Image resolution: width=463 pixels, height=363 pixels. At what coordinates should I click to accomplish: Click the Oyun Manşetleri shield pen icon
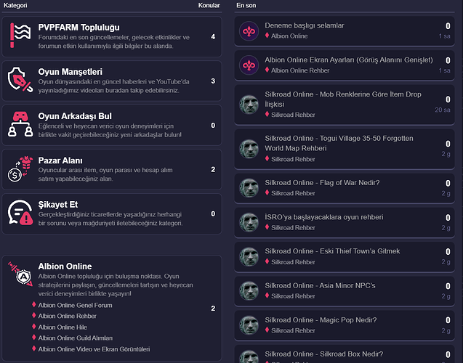tap(20, 80)
